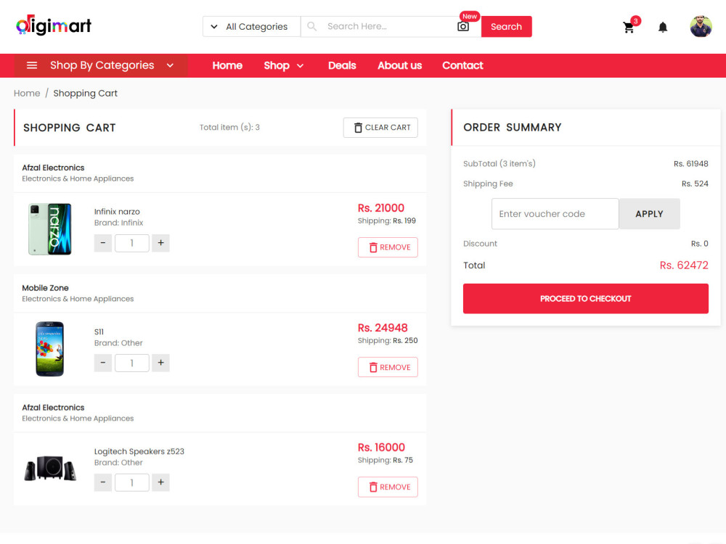
Task: Remove S11 from cart
Action: point(388,367)
